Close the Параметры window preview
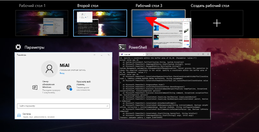The width and height of the screenshot is (259, 132). pos(108,55)
